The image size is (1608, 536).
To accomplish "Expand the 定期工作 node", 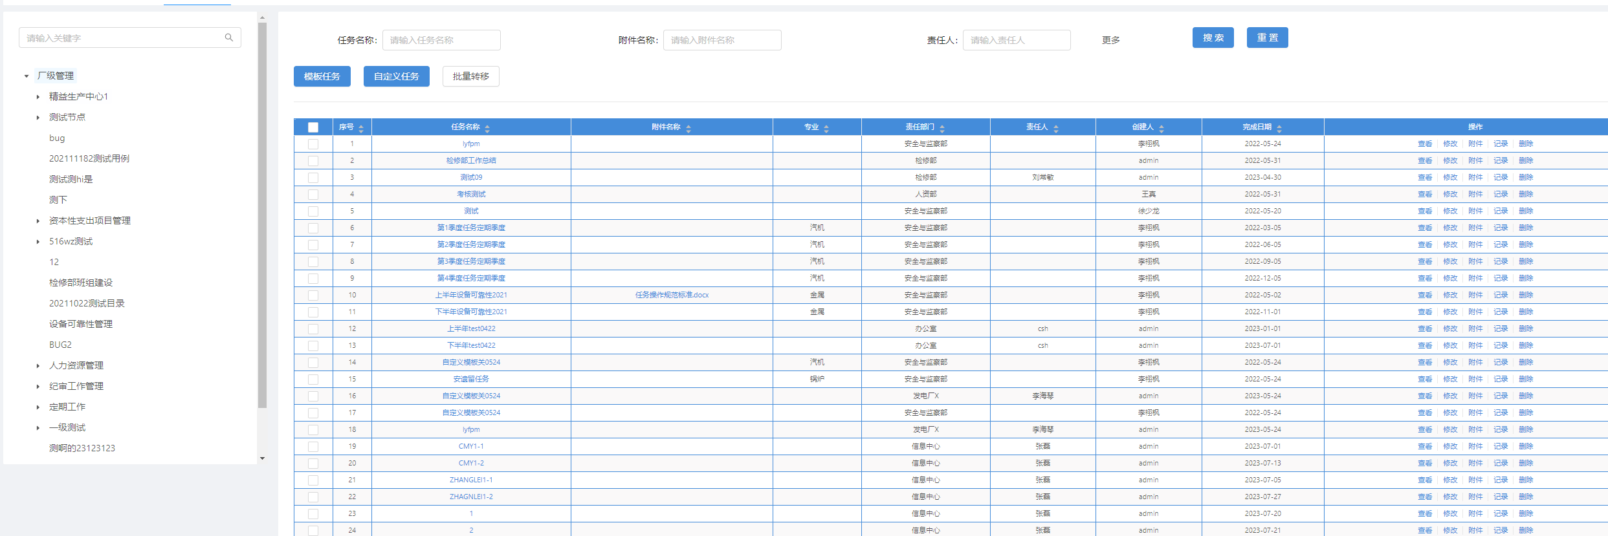I will pyautogui.click(x=38, y=407).
